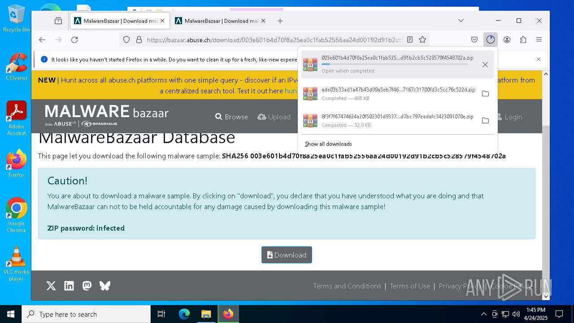List all tabs dropdown arrow
This screenshot has width=574, height=323.
pyautogui.click(x=461, y=21)
